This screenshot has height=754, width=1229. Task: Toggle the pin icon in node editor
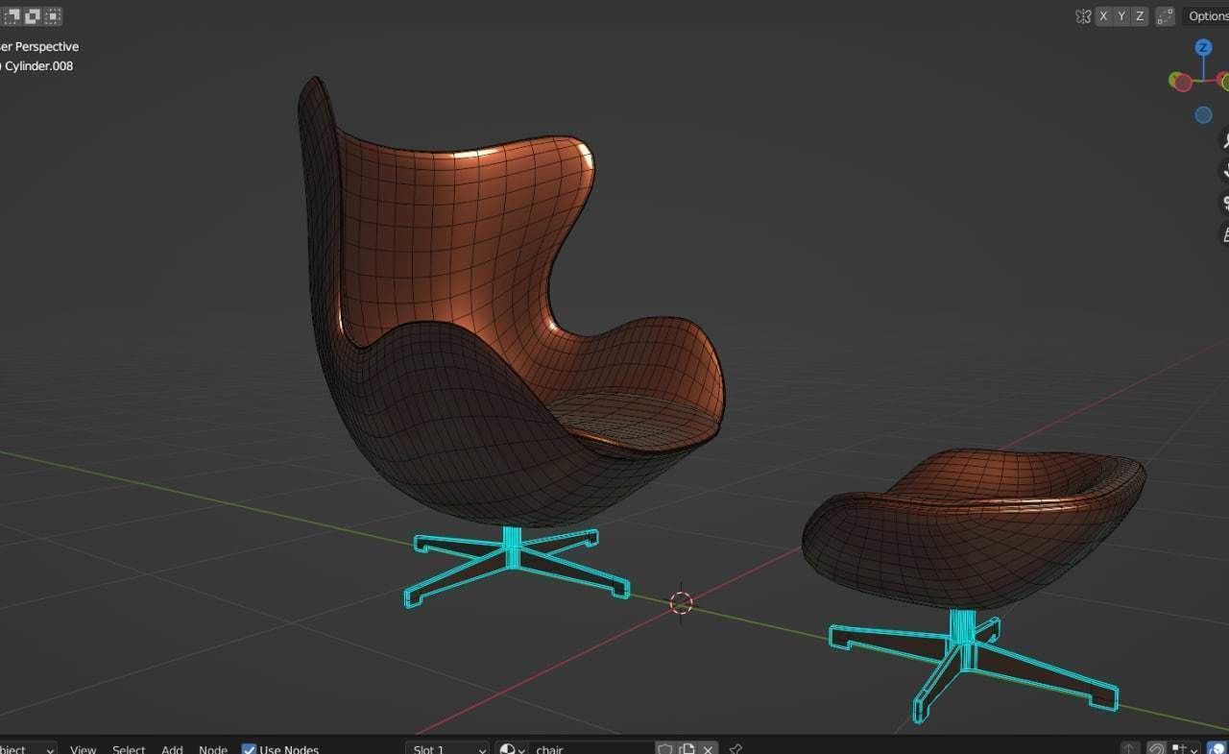click(x=735, y=748)
